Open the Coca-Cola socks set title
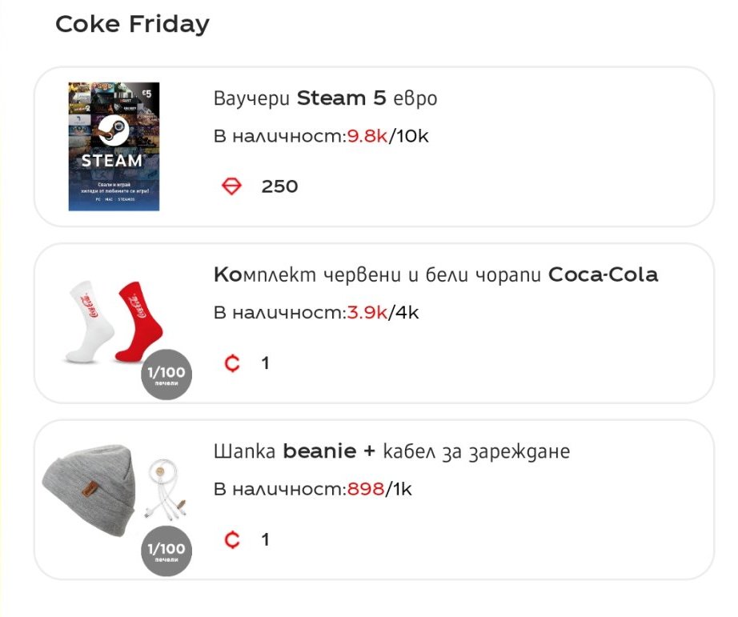 click(x=435, y=275)
